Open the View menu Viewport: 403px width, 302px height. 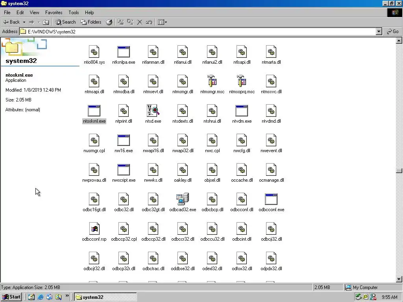click(35, 12)
